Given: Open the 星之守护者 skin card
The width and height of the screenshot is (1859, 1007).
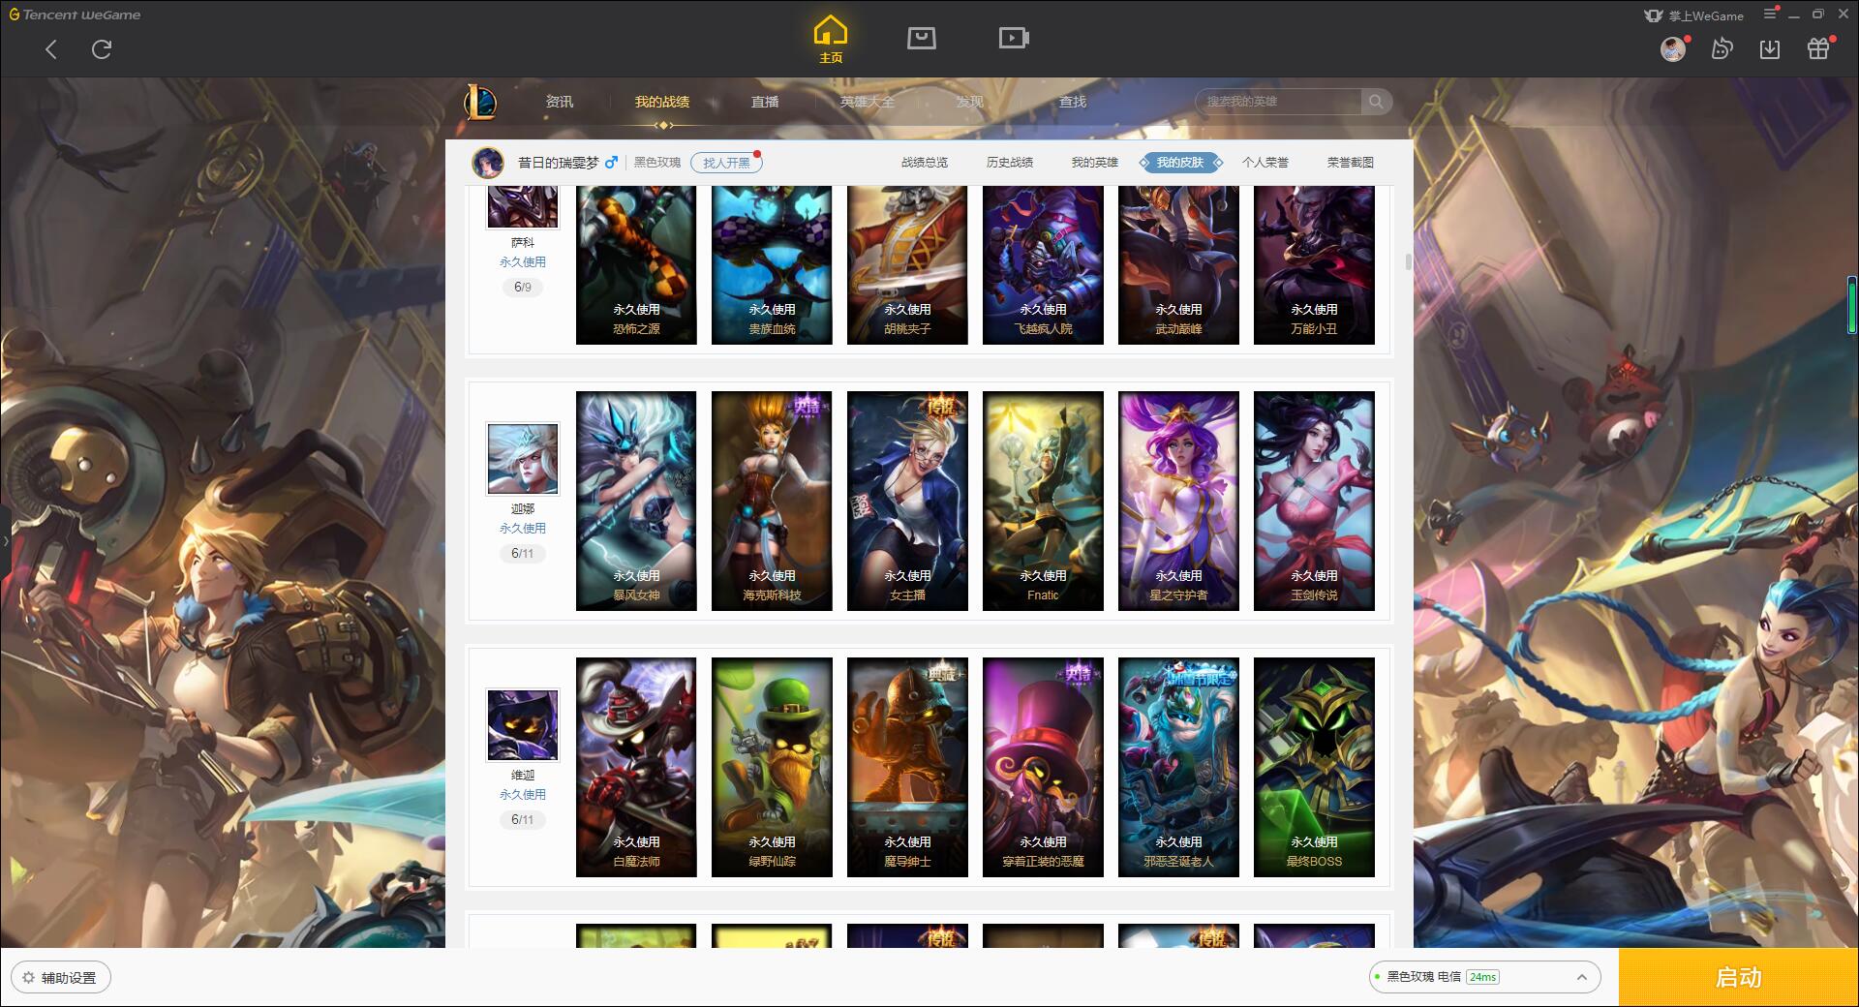Looking at the screenshot, I should click(x=1178, y=501).
